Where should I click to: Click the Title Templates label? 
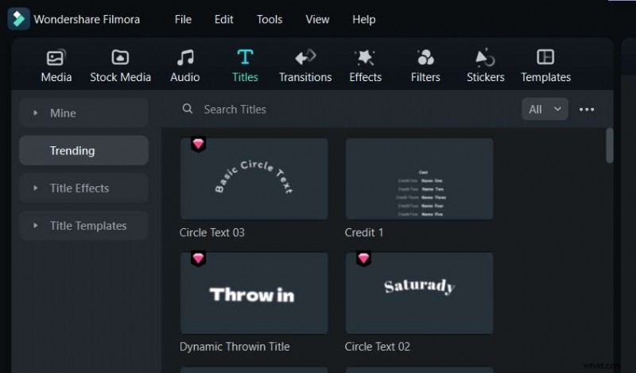88,226
